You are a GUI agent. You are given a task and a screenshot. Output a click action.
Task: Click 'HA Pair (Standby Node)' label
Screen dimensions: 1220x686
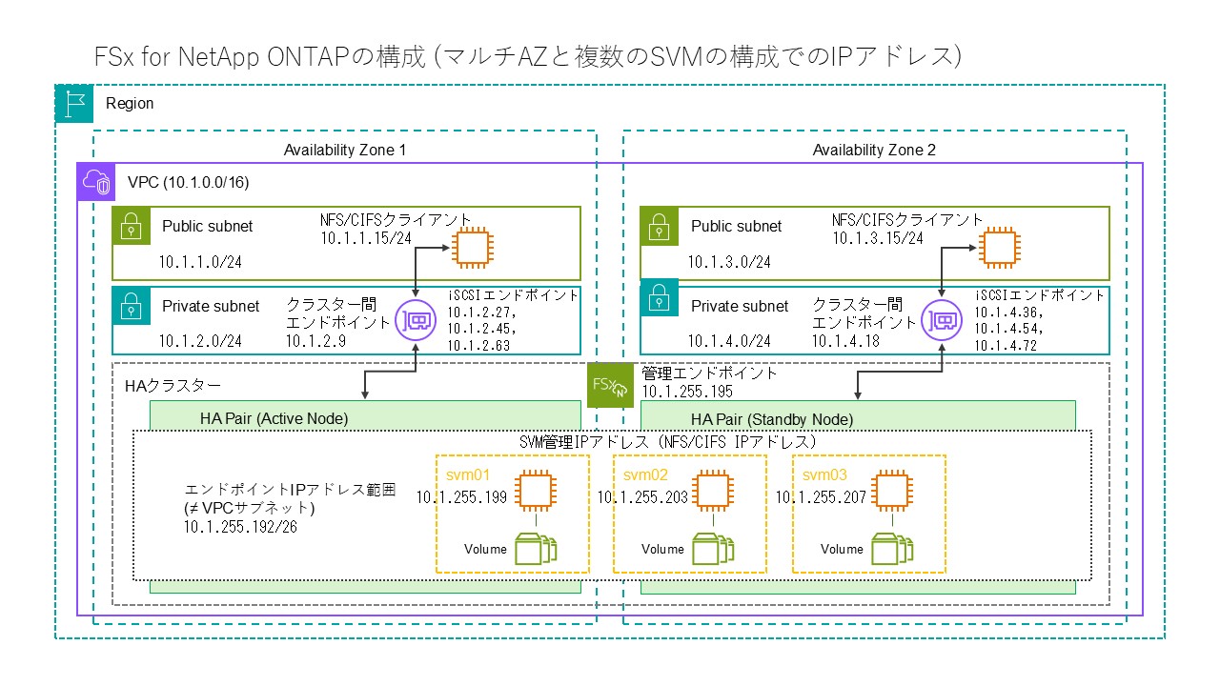(x=772, y=419)
